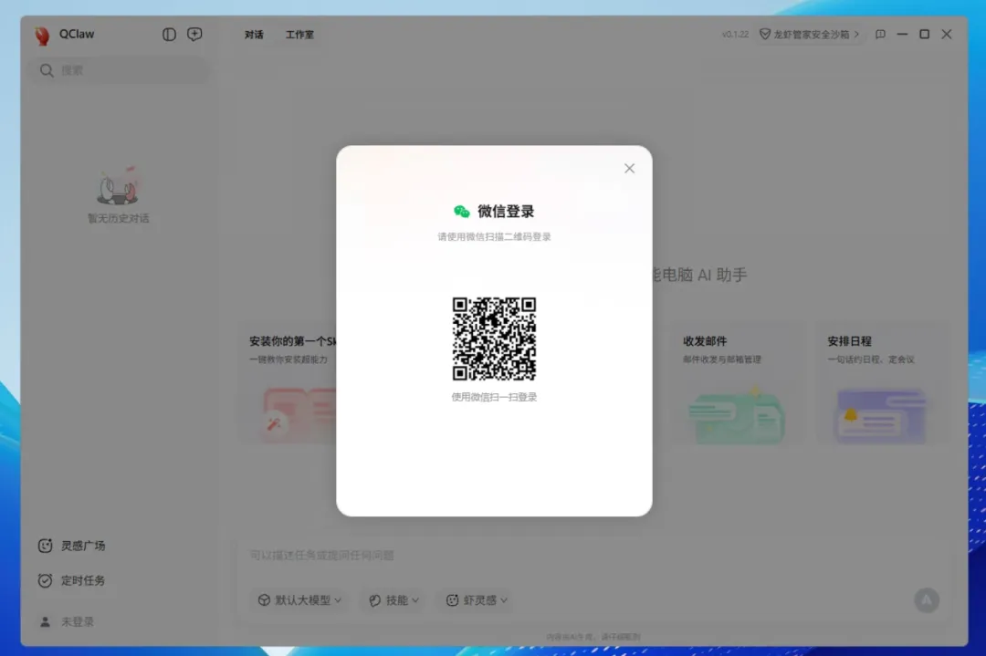Toggle the sidebar panel icon
Screen dimensions: 986x656
[x=169, y=35]
